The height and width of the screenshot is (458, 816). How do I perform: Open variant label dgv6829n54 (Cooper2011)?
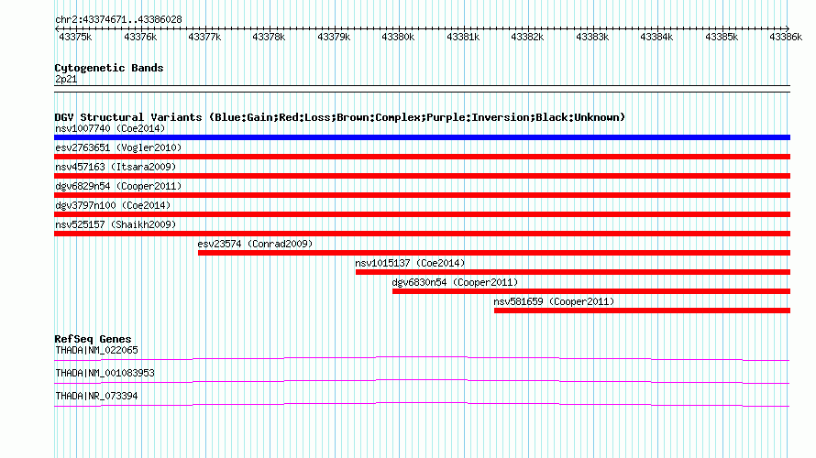pos(118,186)
